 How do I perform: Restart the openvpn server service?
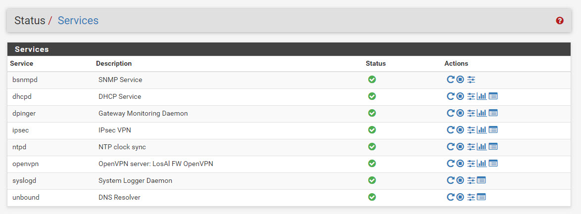click(x=450, y=163)
